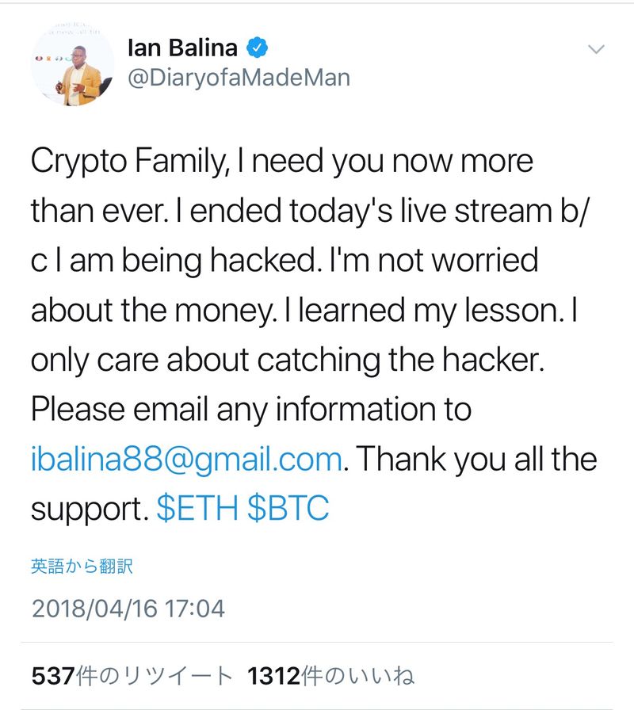View the 1312件のいいね list
Screen dimensions: 634x710
(x=331, y=676)
